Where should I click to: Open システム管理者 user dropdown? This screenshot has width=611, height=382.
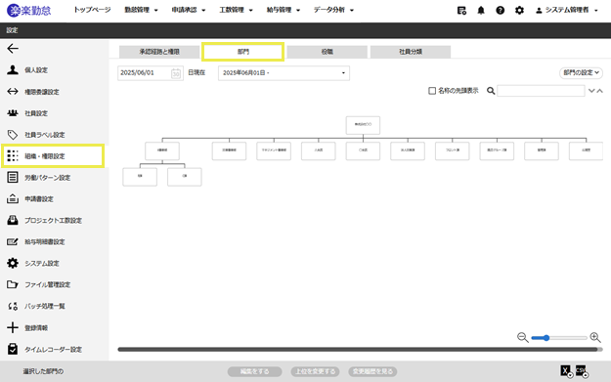point(567,11)
